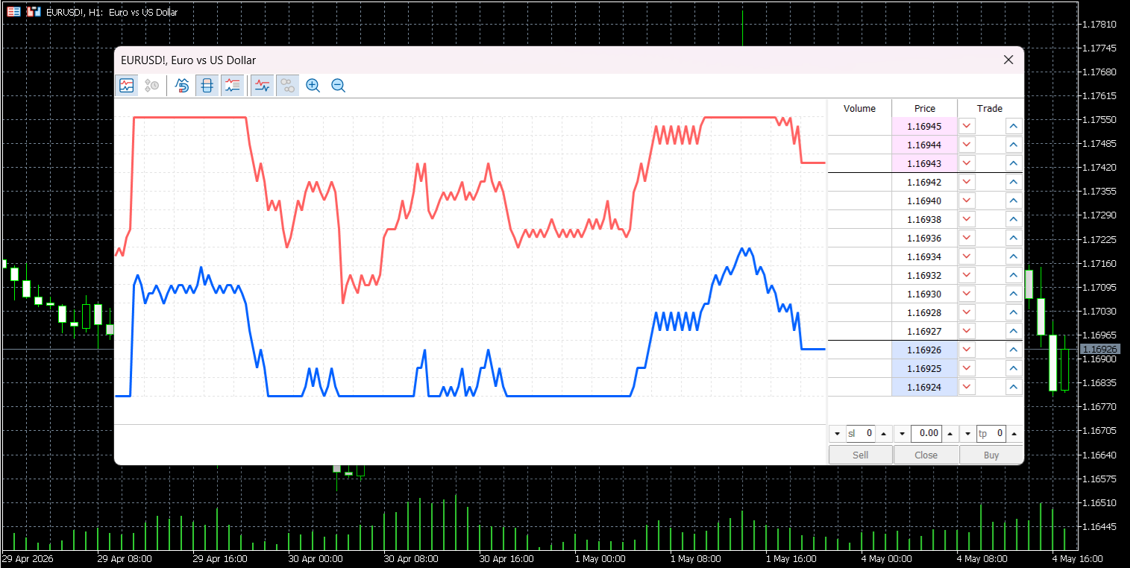Increase the stop loss value
Image resolution: width=1130 pixels, height=568 pixels.
point(883,434)
